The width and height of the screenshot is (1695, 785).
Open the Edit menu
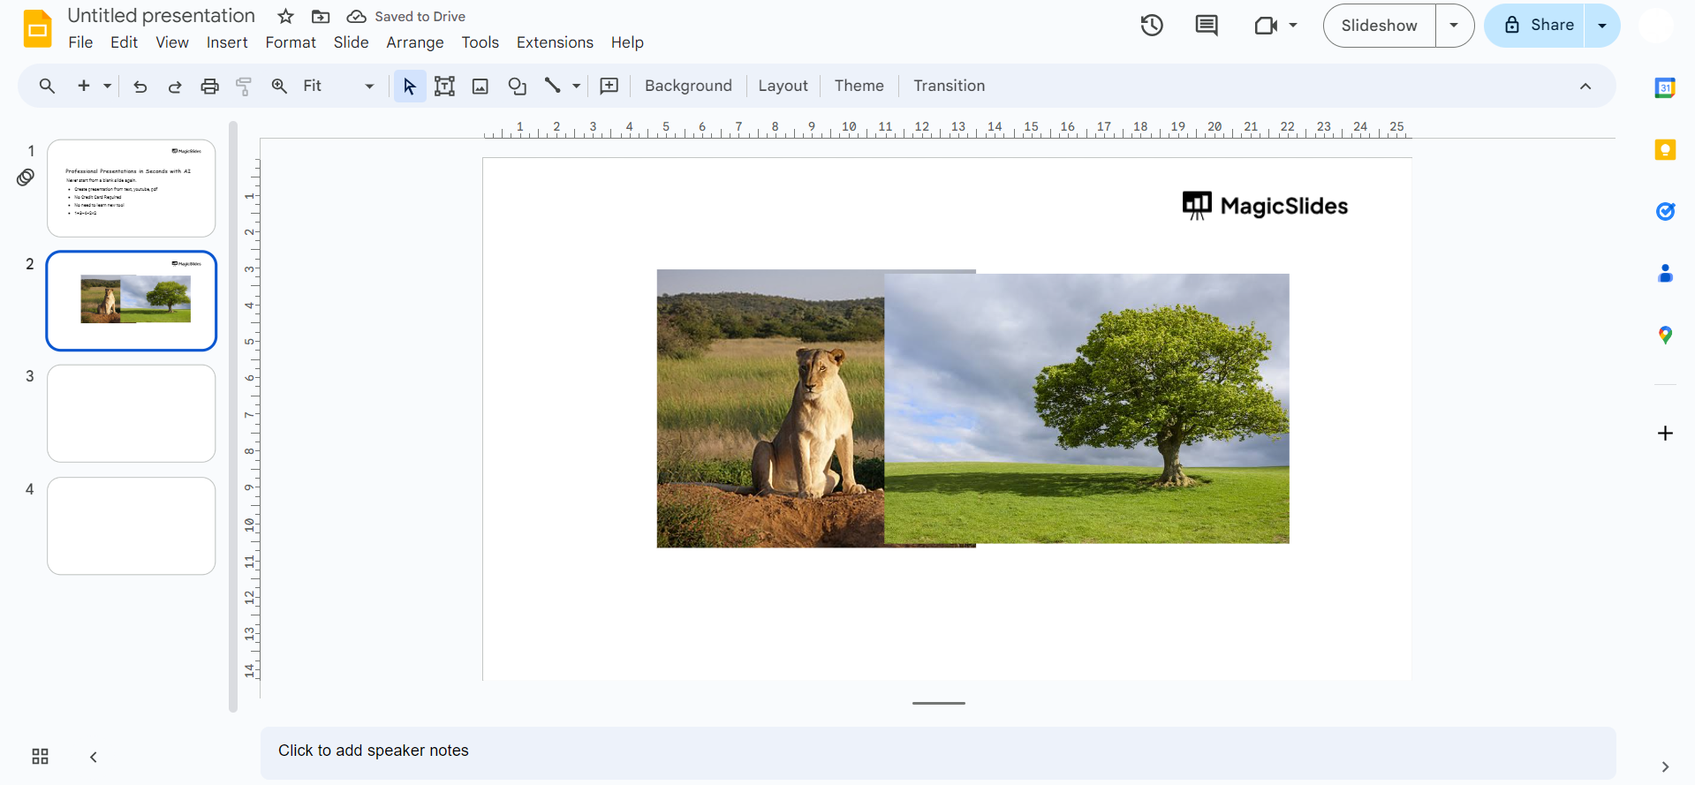(x=124, y=42)
